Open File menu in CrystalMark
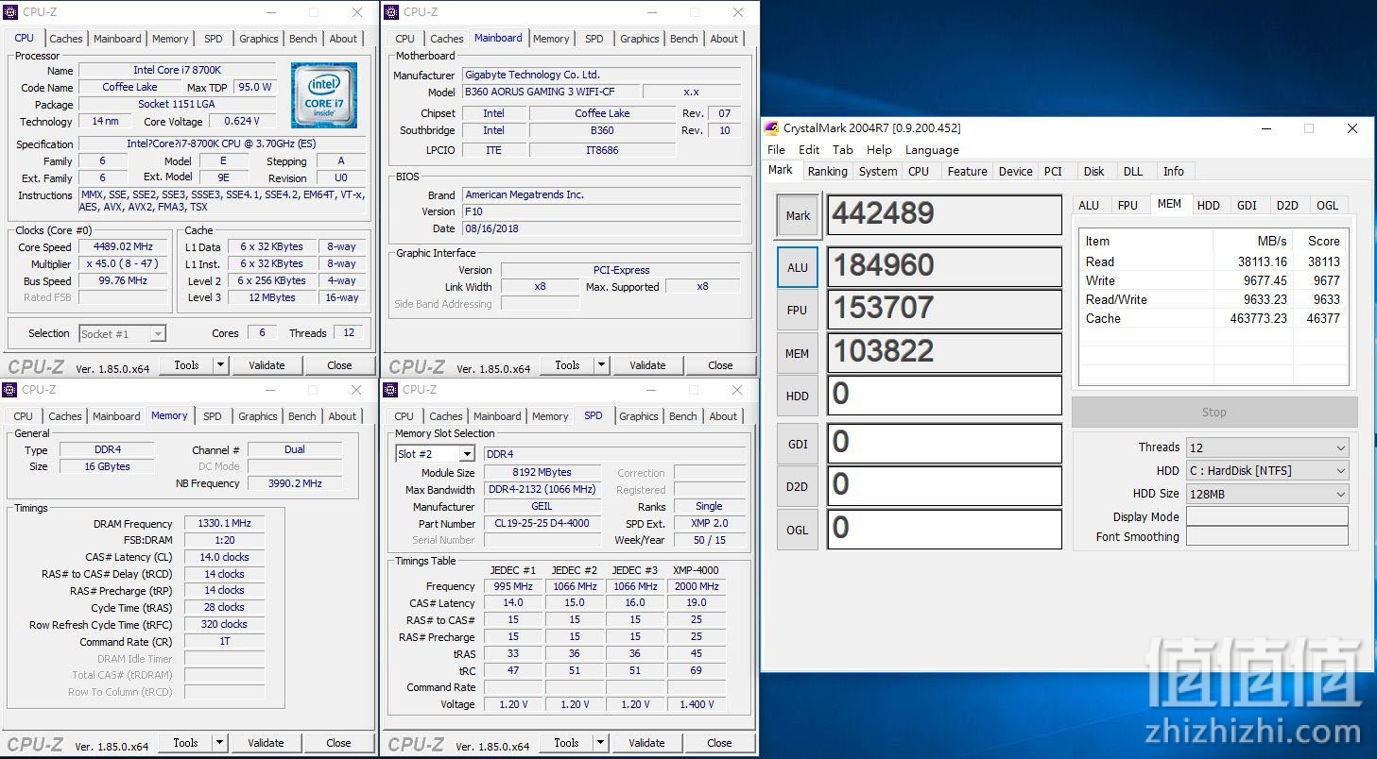1377x759 pixels. tap(776, 150)
